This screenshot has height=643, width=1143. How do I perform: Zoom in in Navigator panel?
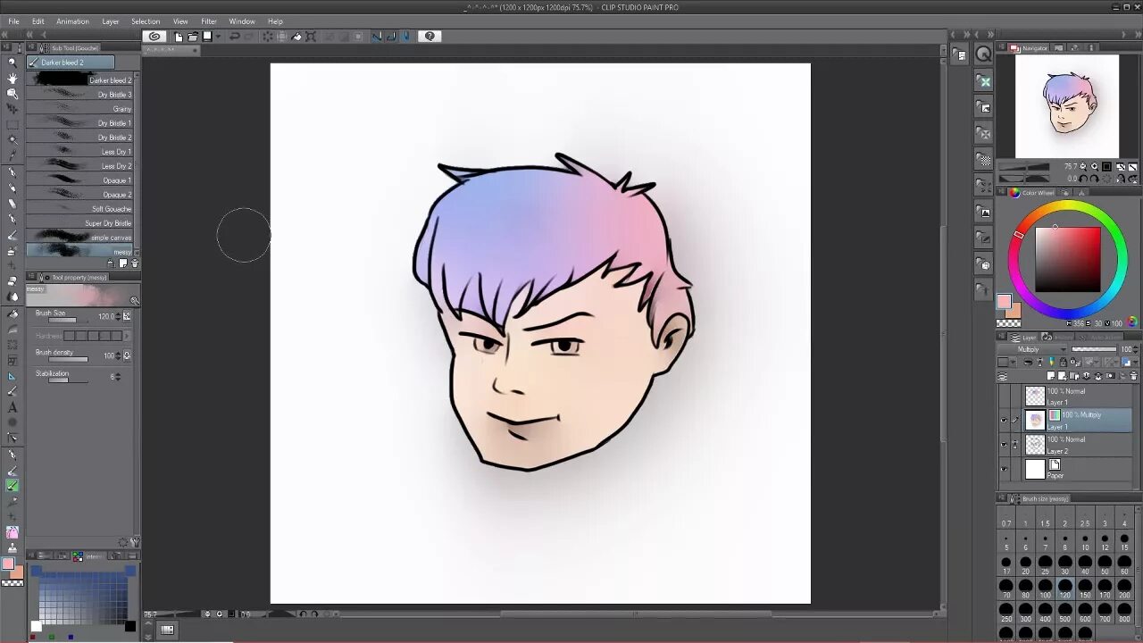coord(1094,166)
